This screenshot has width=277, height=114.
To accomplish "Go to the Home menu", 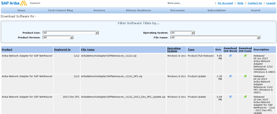I will (21, 11).
